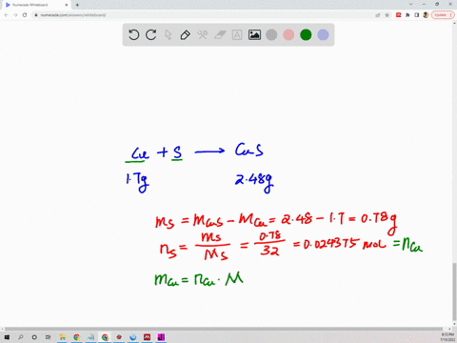The image size is (457, 343).
Task: Open the Windows Start menu
Action: (7, 337)
